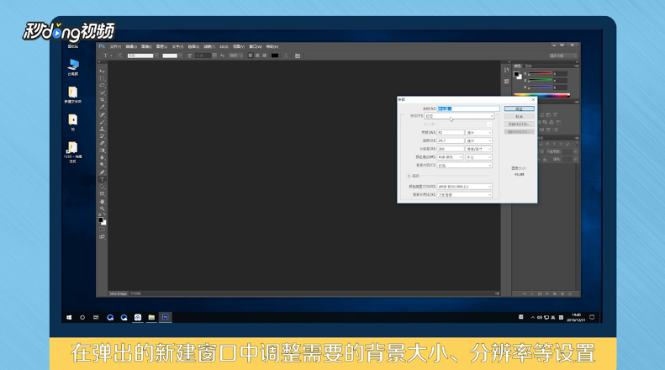Open the Edit menu

pyautogui.click(x=131, y=47)
